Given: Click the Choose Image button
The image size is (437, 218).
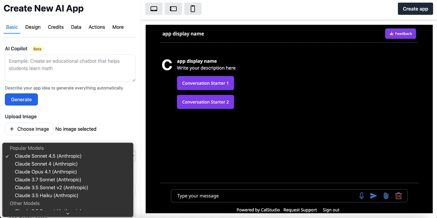Looking at the screenshot, I should coord(29,129).
